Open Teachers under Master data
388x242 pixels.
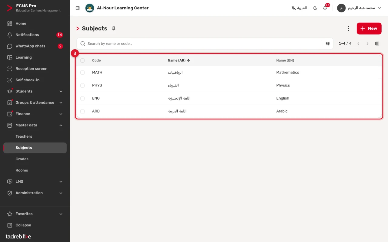pyautogui.click(x=35, y=136)
